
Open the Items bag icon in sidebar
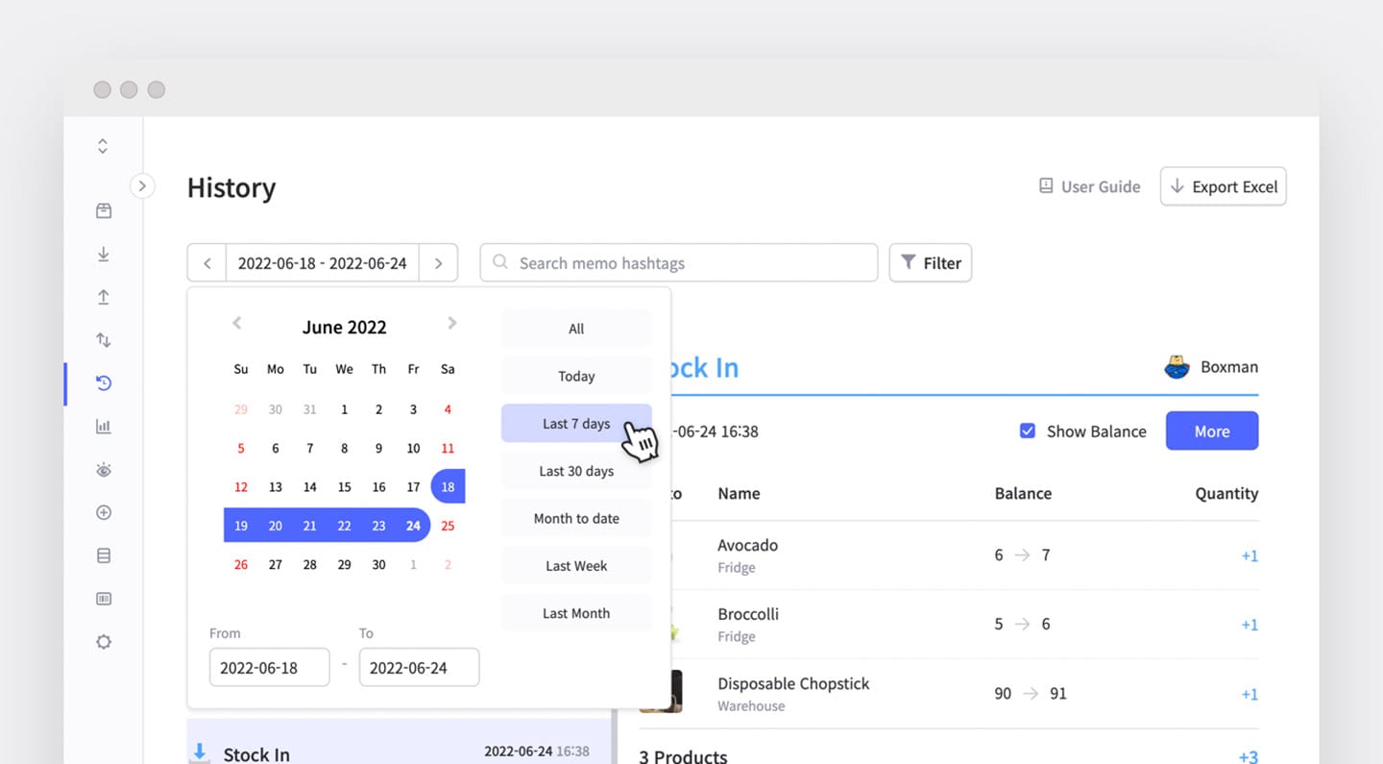coord(103,210)
